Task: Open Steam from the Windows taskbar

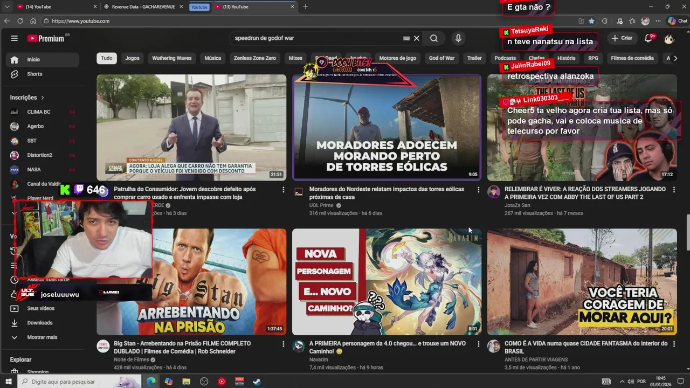Action: [x=257, y=382]
